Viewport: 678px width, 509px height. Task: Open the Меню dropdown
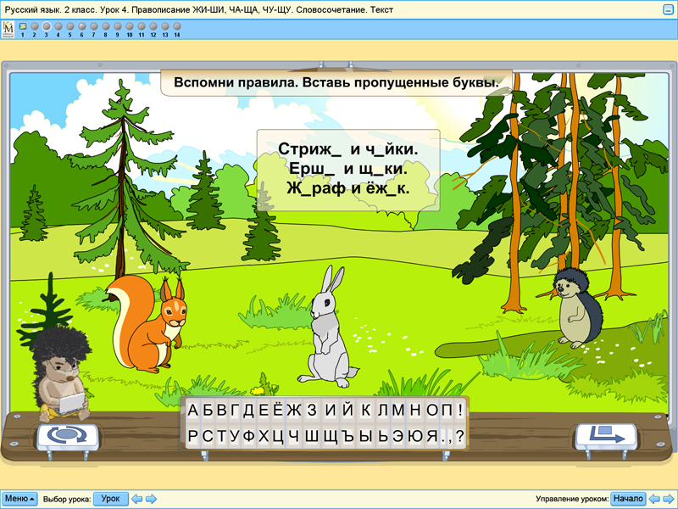[x=19, y=499]
